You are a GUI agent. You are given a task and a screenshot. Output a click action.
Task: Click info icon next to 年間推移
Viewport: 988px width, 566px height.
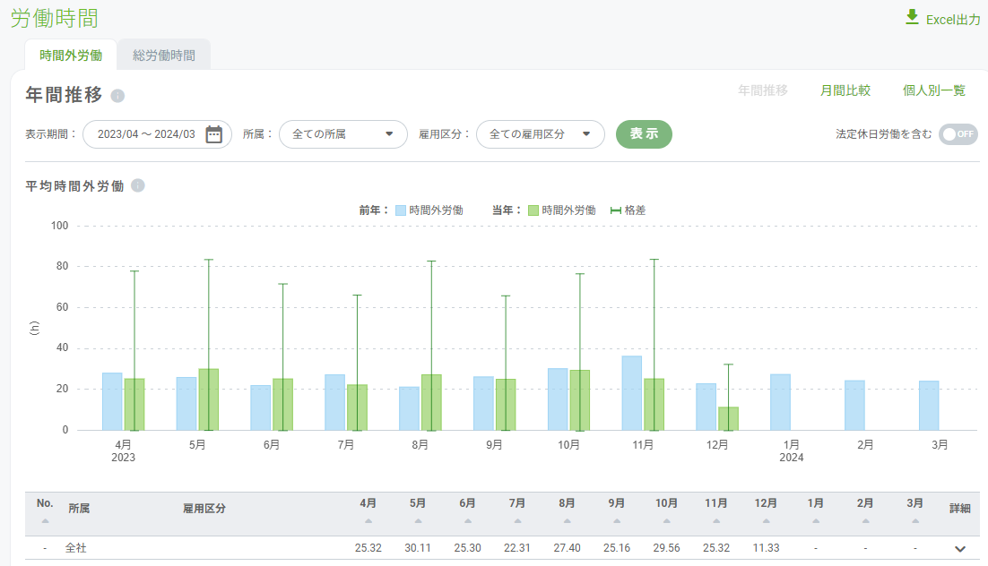[x=117, y=96]
